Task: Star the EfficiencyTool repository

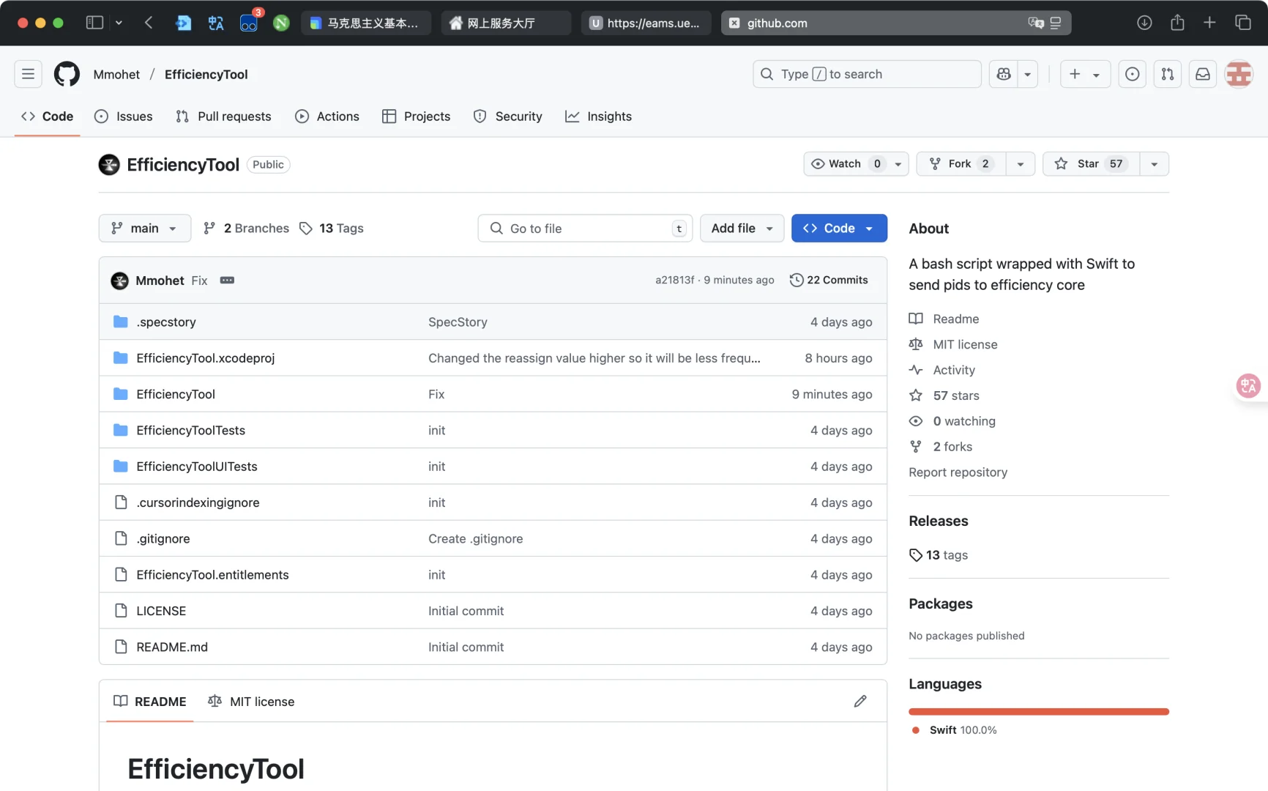Action: coord(1092,164)
